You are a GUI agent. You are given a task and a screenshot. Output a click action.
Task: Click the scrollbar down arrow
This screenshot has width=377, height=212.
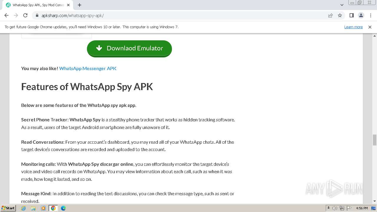[x=374, y=201]
